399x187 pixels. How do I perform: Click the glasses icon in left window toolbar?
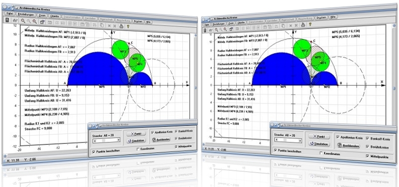click(x=15, y=20)
